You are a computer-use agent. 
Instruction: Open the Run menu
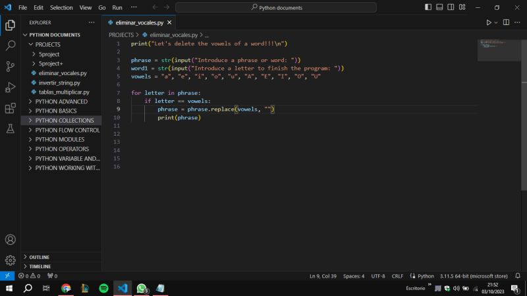[117, 7]
